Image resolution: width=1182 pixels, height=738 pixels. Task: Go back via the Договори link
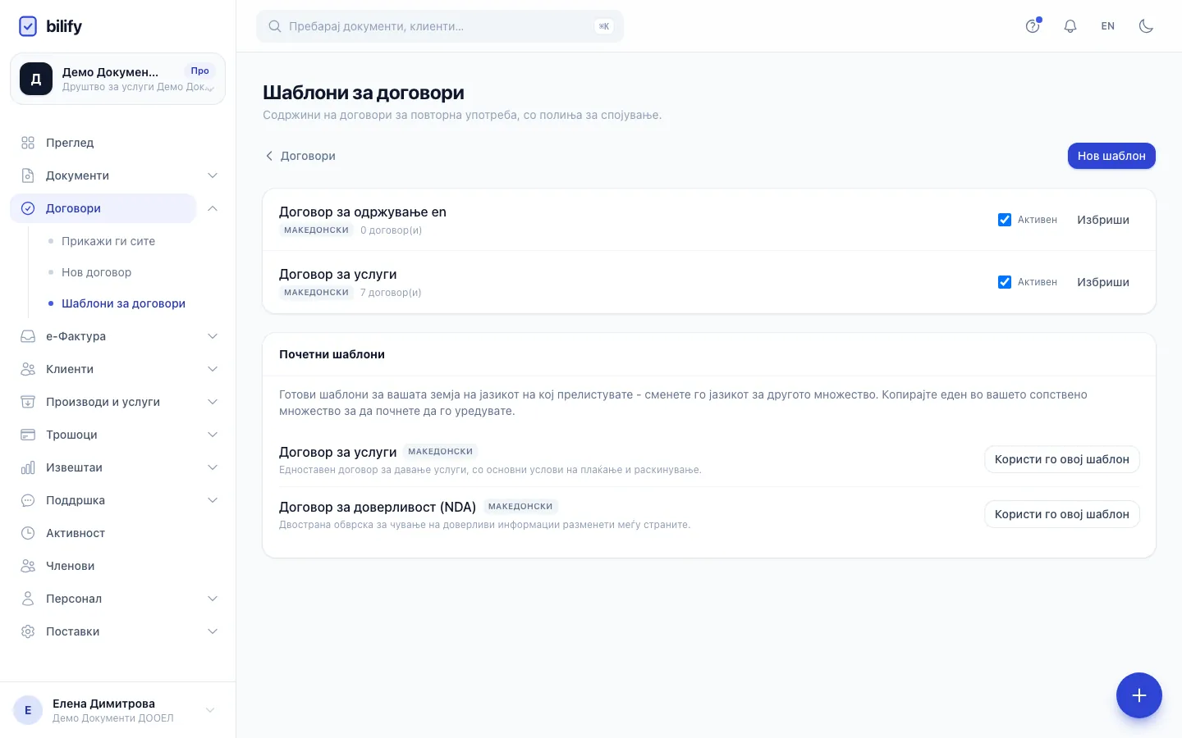tap(300, 156)
